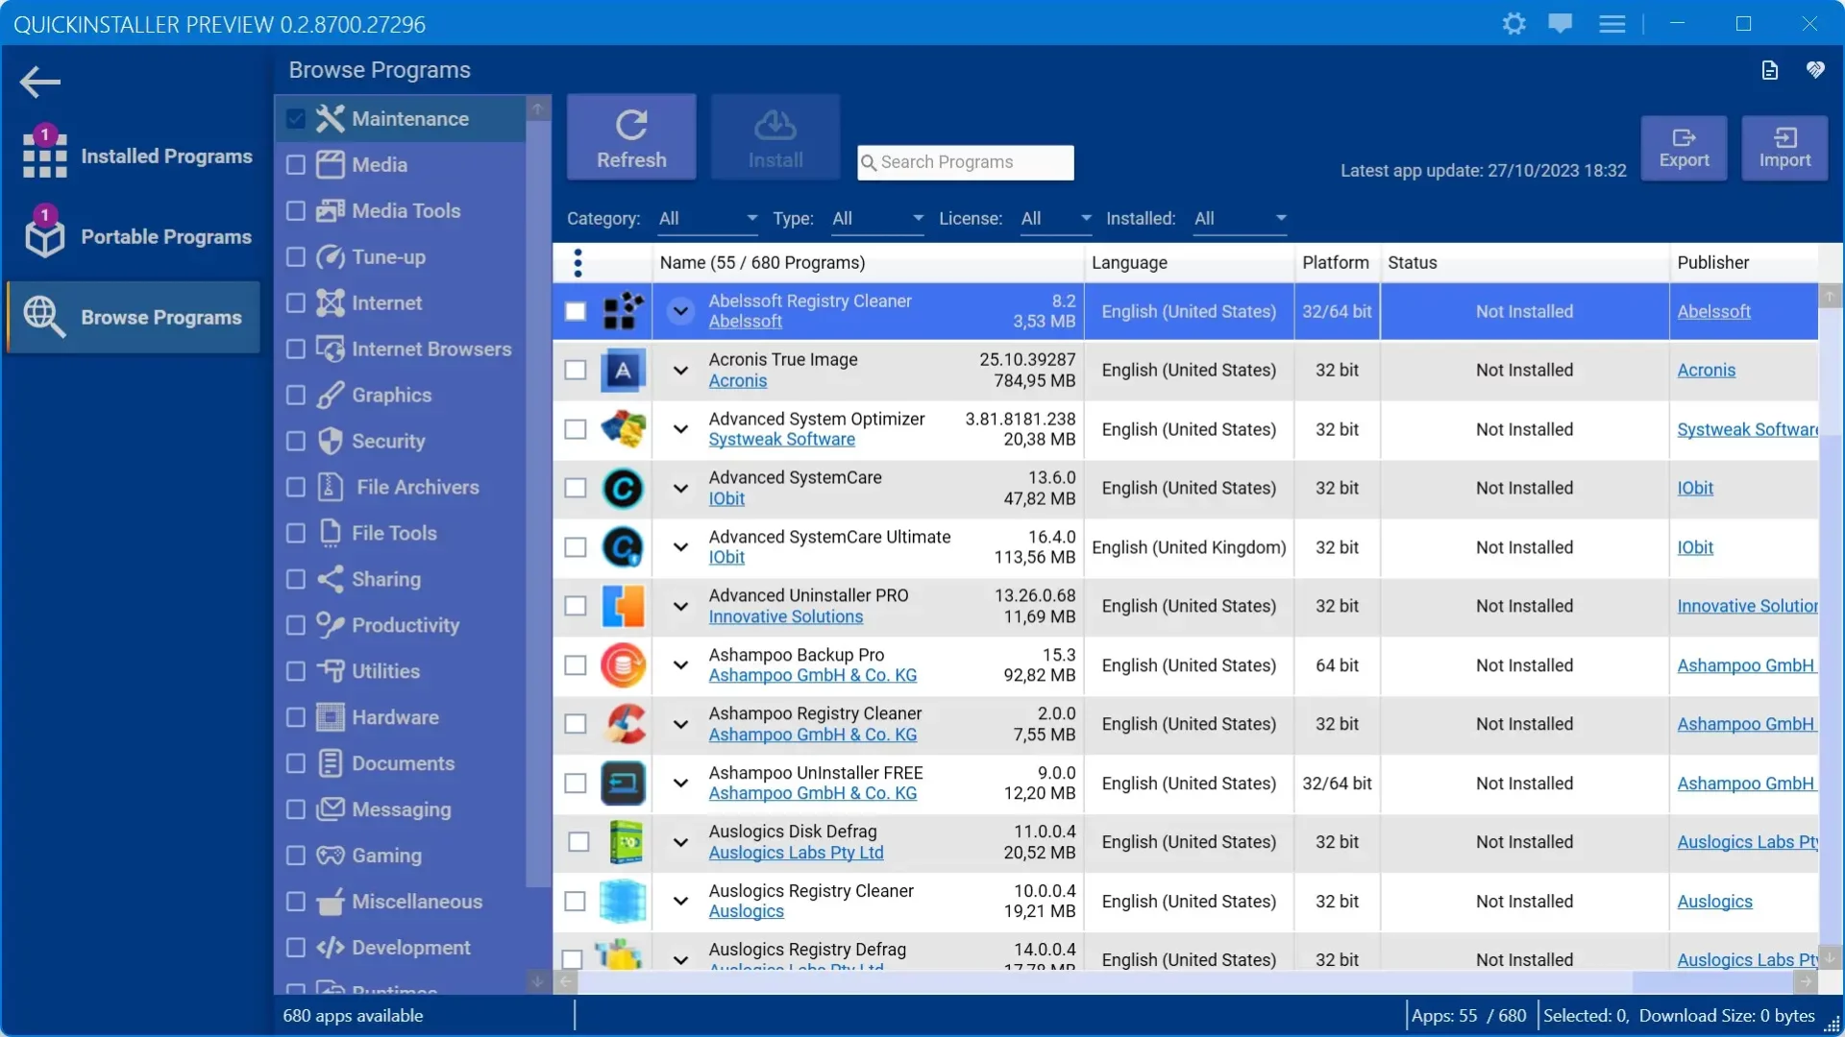Viewport: 1845px width, 1037px height.
Task: Open the Systweak Software link under app name
Action: (781, 440)
